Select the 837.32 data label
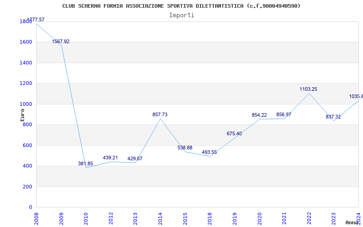 point(333,117)
